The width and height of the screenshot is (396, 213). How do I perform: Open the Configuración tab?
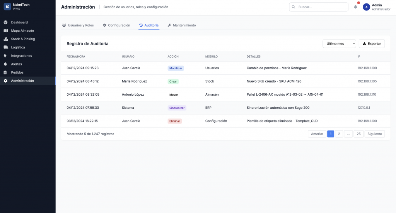[x=116, y=25]
